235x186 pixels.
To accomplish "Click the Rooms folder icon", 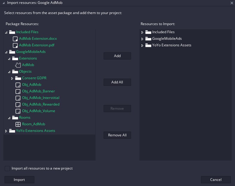I will coord(15,118).
